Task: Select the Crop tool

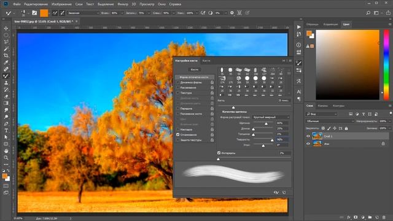Action: click(6, 56)
